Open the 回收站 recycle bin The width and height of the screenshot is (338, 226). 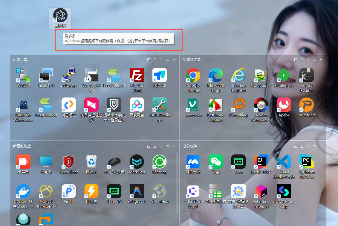point(91,164)
